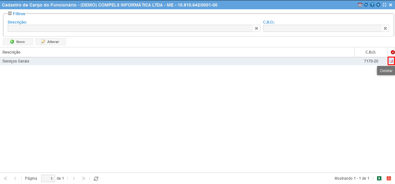Click the play video icon in title bar

click(x=378, y=5)
